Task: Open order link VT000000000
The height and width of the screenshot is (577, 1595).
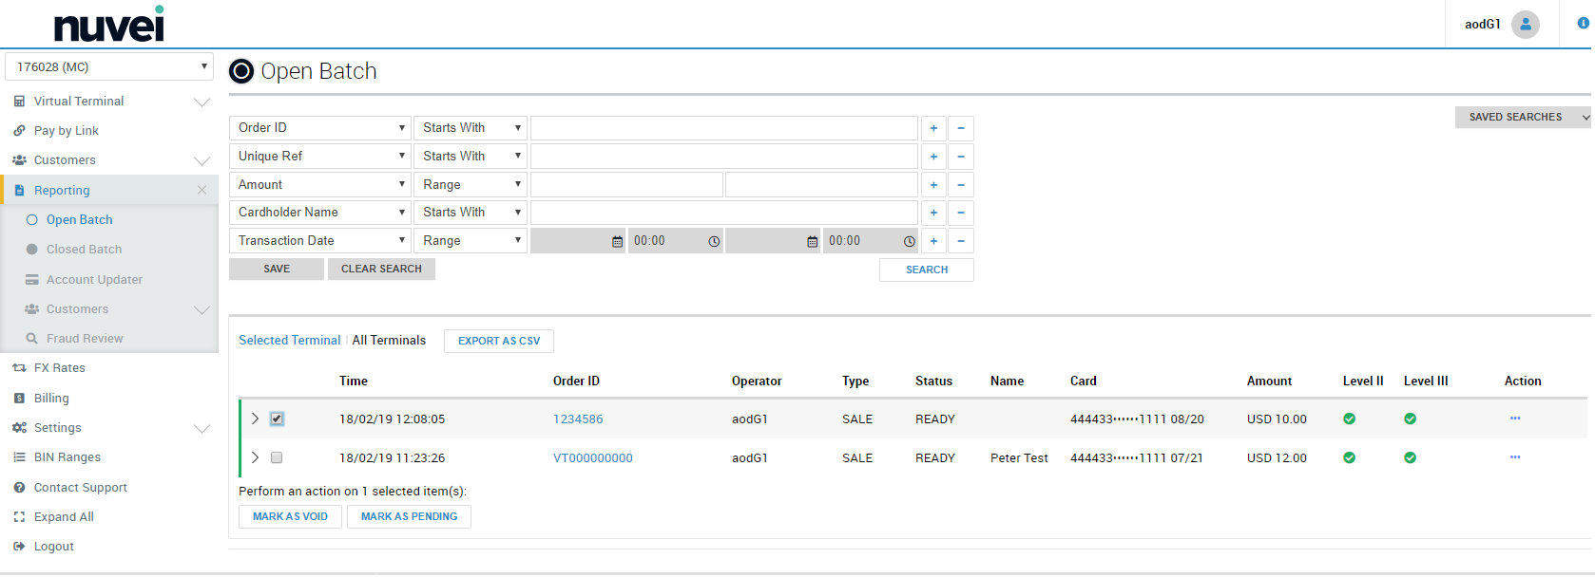Action: point(592,458)
